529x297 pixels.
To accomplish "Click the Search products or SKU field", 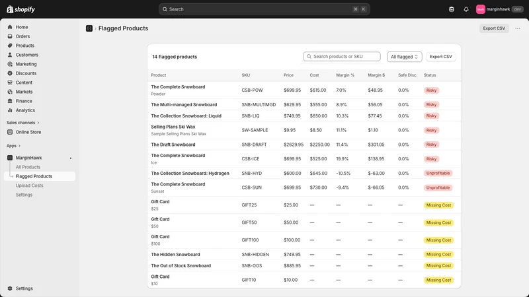I will 341,57.
